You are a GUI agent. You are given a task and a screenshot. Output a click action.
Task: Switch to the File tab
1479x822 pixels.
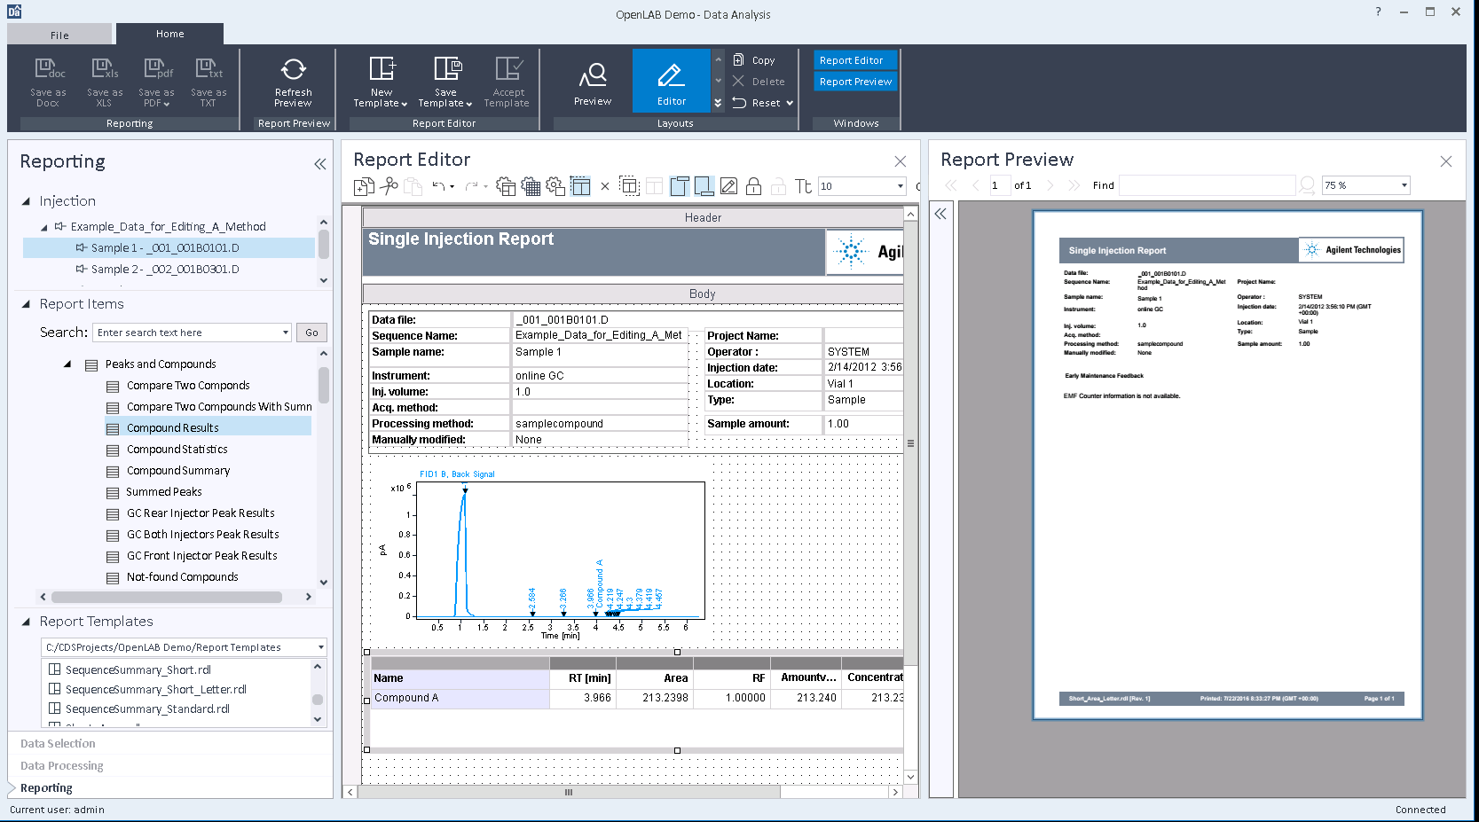[59, 34]
